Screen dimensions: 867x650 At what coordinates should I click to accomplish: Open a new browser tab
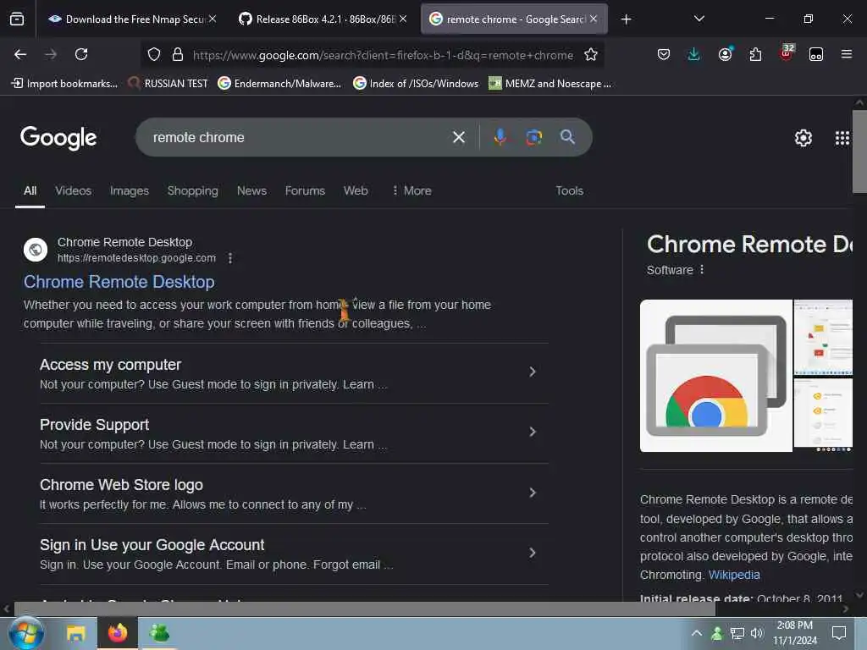(626, 19)
